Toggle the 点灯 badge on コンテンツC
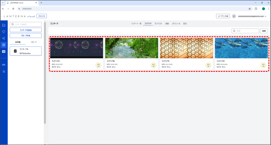This screenshot has height=145, width=271. point(208,65)
